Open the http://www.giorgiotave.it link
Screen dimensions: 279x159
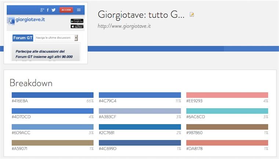point(124,26)
